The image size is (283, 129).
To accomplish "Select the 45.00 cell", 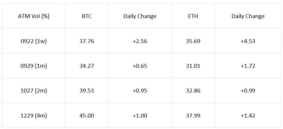I will [x=87, y=115].
